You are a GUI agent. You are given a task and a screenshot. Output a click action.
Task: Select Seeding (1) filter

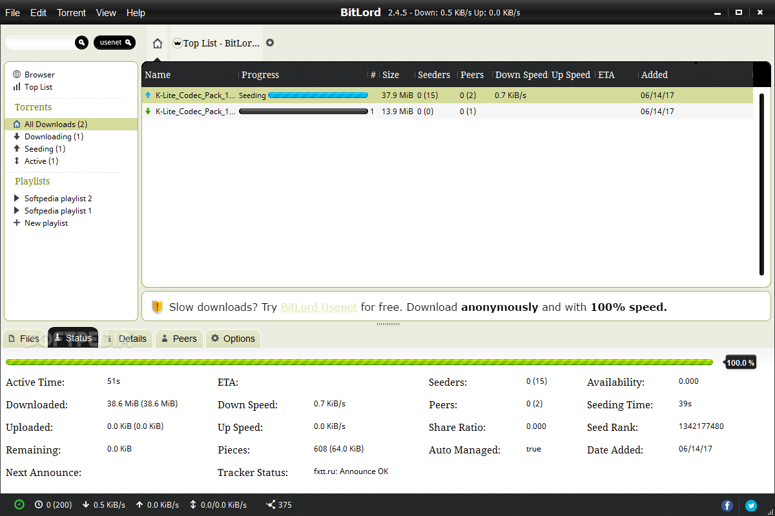coord(45,149)
